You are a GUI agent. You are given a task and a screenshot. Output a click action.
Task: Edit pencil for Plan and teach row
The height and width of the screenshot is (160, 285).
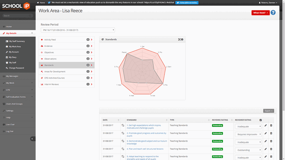[x=266, y=149]
